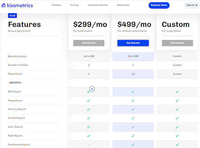Viewport: 200px width, 148px height.
Task: Click Funnel Report checkmark in Custom column
Action: tap(177, 118)
